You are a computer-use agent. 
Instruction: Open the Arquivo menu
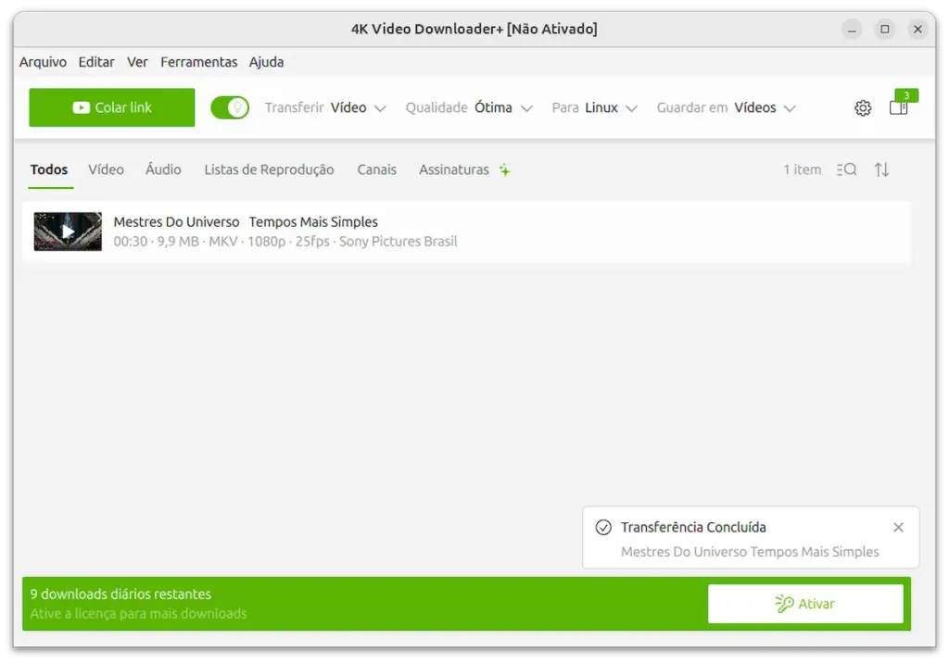[43, 62]
